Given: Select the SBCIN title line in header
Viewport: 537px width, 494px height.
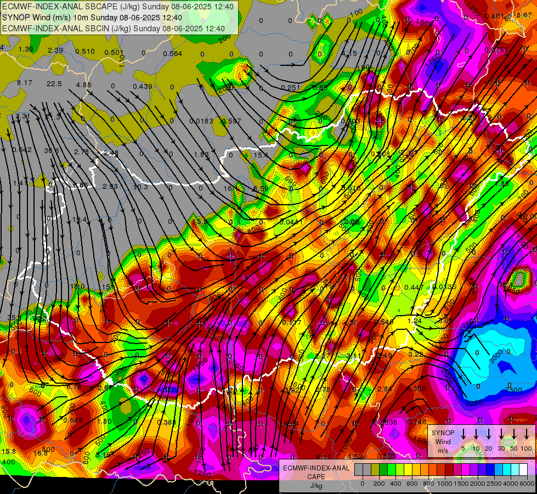Looking at the screenshot, I should (x=114, y=29).
